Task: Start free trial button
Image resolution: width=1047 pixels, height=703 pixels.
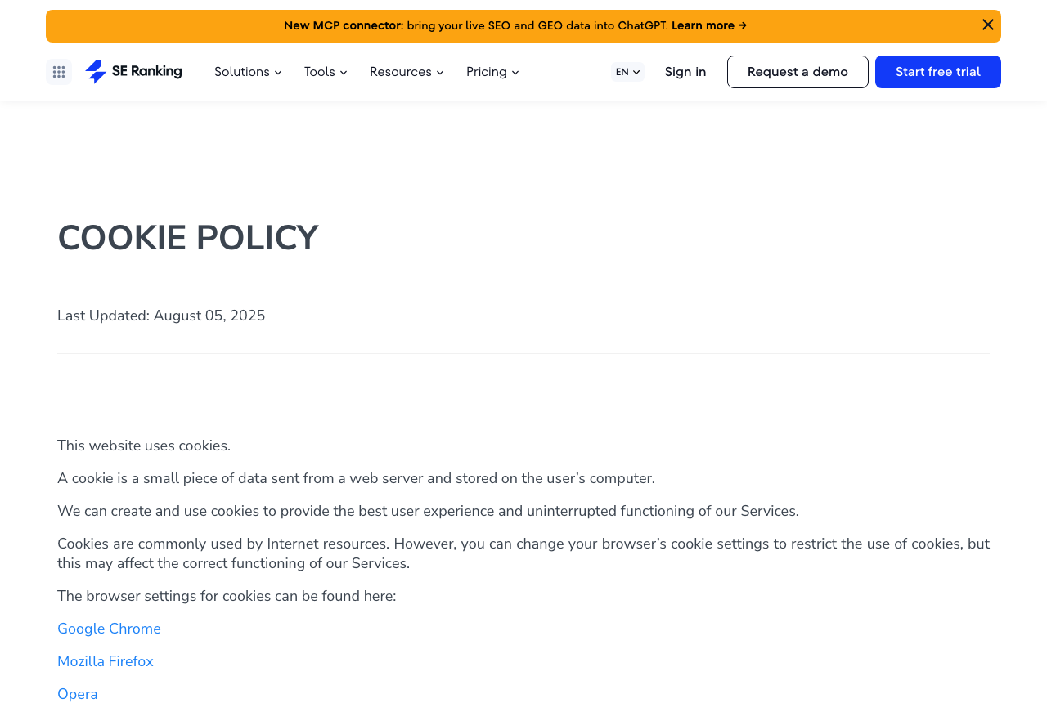Action: click(938, 72)
